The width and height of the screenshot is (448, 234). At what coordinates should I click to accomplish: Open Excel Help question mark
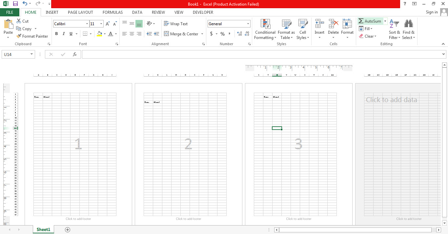[x=405, y=4]
